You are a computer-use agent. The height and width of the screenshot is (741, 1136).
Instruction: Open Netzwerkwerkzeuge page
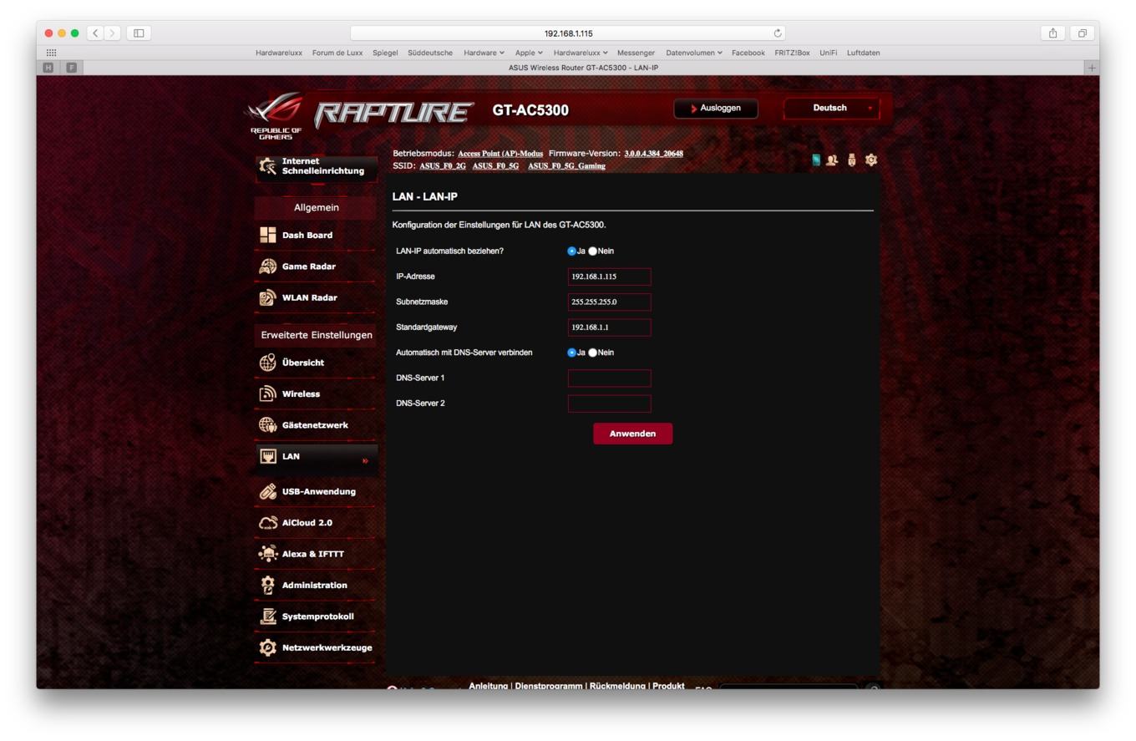point(316,648)
